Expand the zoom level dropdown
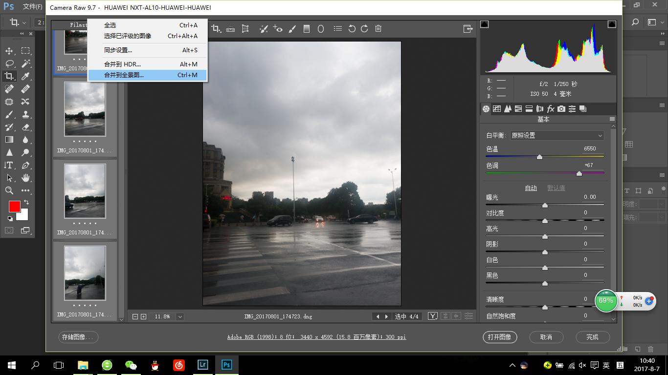668x375 pixels. click(x=180, y=316)
